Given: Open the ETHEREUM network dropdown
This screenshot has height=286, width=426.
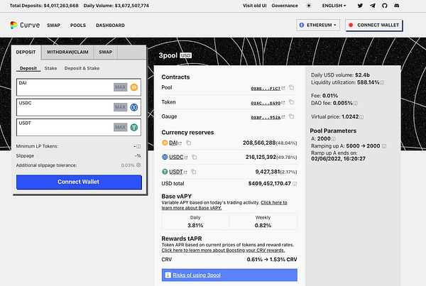Looking at the screenshot, I should coord(318,25).
